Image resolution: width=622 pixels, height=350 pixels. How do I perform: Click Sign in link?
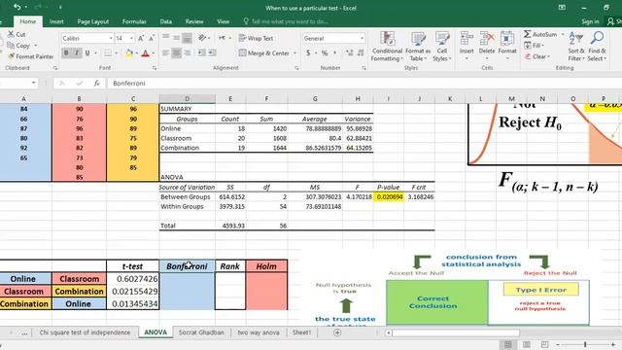590,21
